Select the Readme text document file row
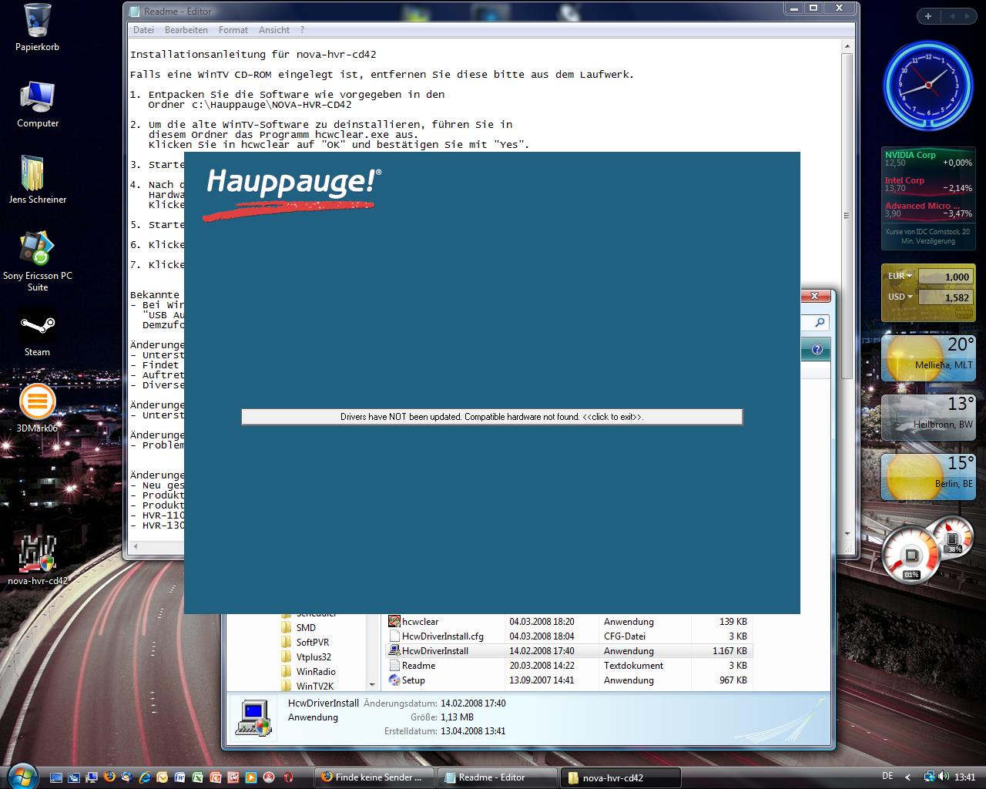This screenshot has height=789, width=986. 568,666
